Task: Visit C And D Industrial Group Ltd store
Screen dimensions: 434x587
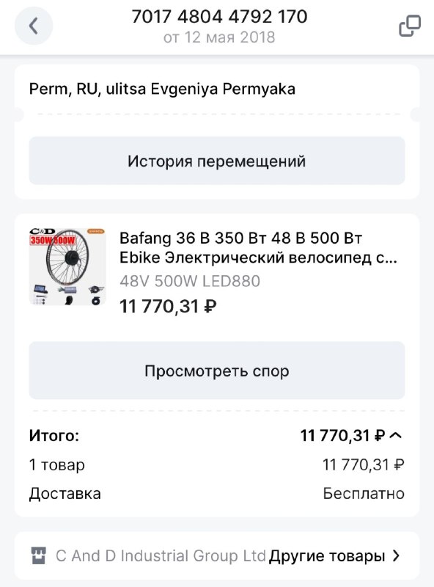Action: (x=161, y=555)
